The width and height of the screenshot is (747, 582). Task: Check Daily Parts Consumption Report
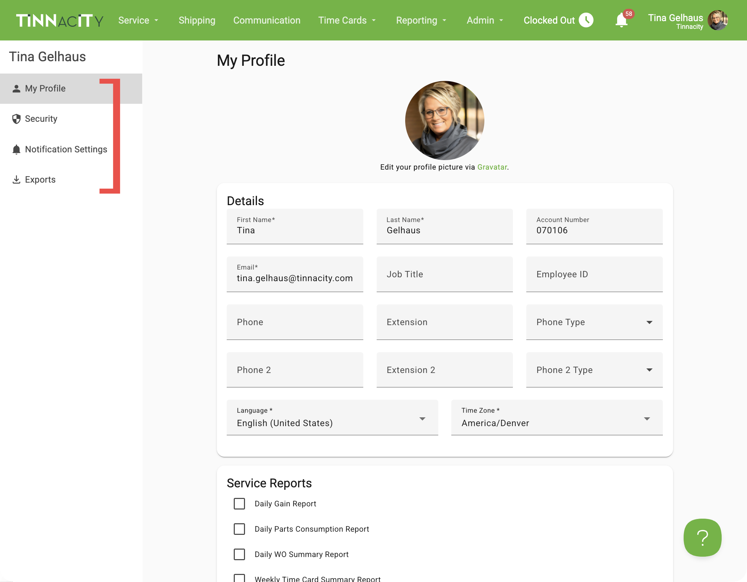click(239, 529)
